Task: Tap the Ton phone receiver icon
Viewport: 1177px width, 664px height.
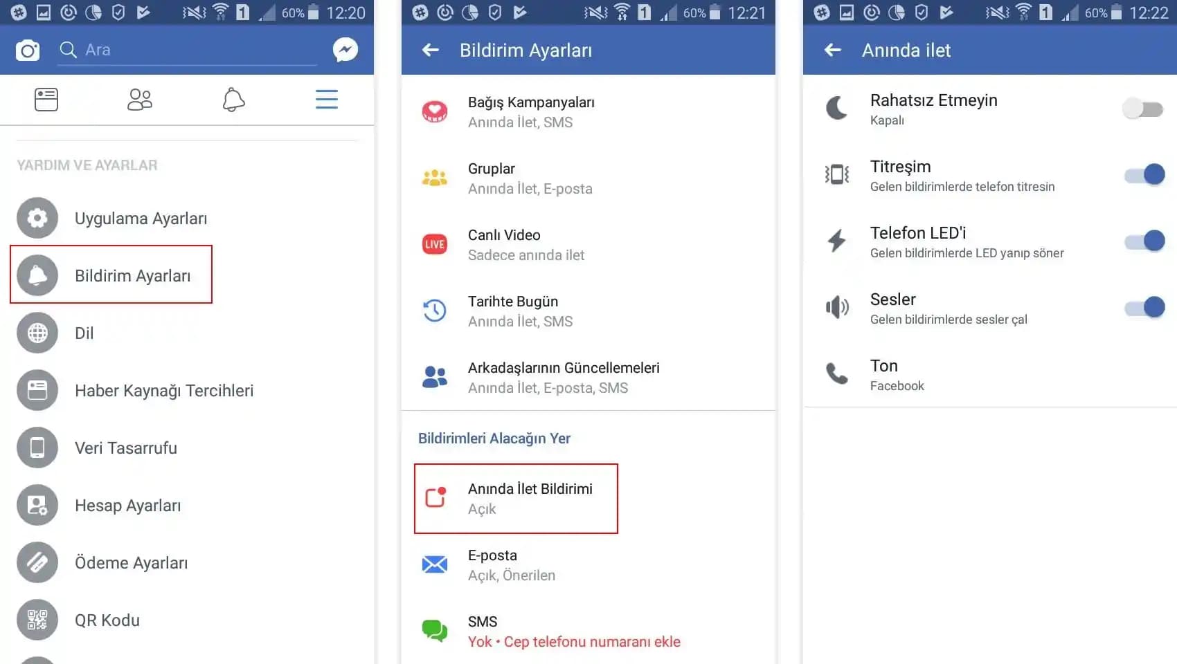Action: [x=836, y=374]
